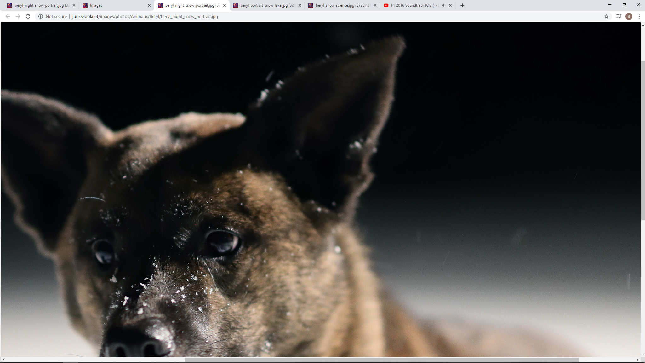Close the beryl_snow_science.jpg tab
The width and height of the screenshot is (645, 363).
click(375, 5)
